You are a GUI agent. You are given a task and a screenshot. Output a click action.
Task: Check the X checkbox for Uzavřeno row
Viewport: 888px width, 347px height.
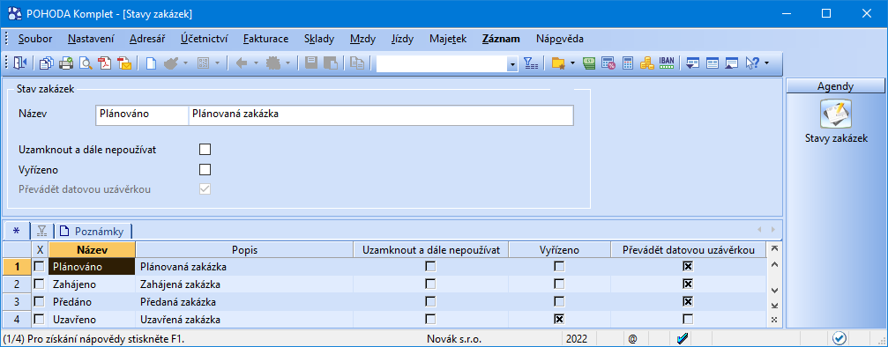point(39,320)
